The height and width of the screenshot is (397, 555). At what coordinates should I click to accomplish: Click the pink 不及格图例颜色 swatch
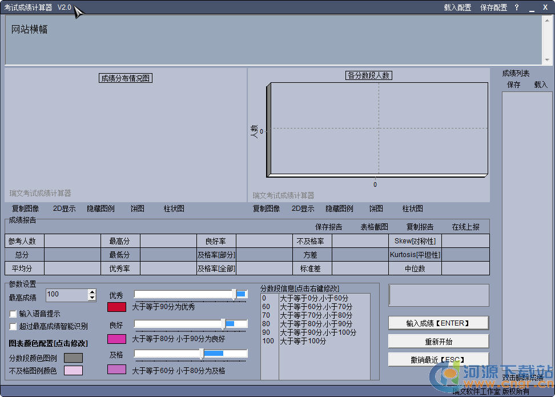tap(73, 371)
